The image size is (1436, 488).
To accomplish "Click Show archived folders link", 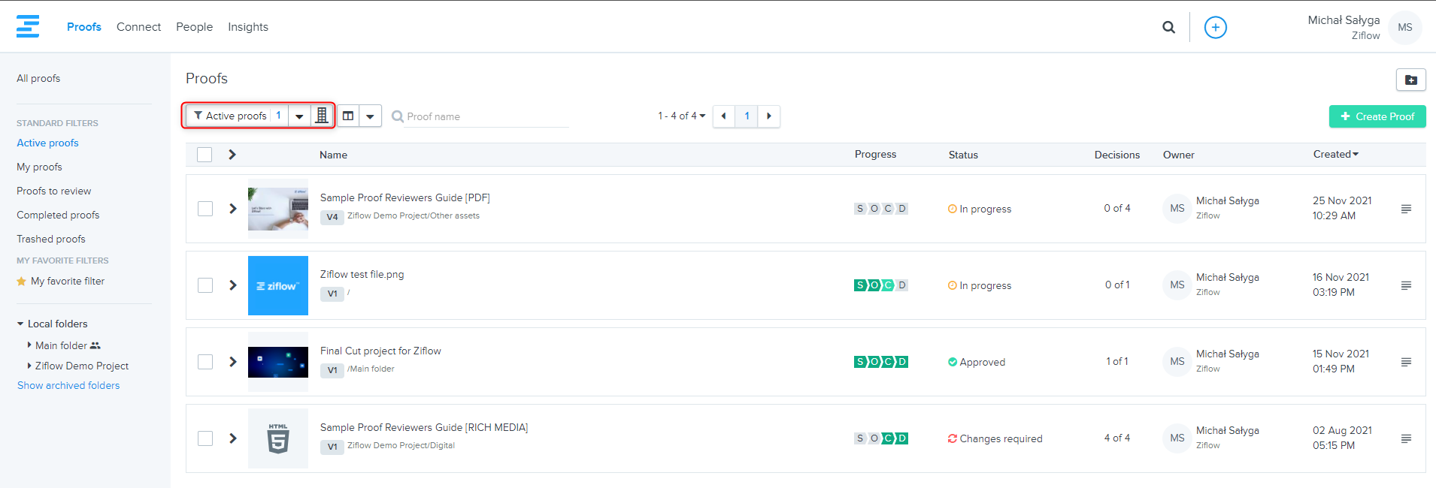I will (x=68, y=385).
